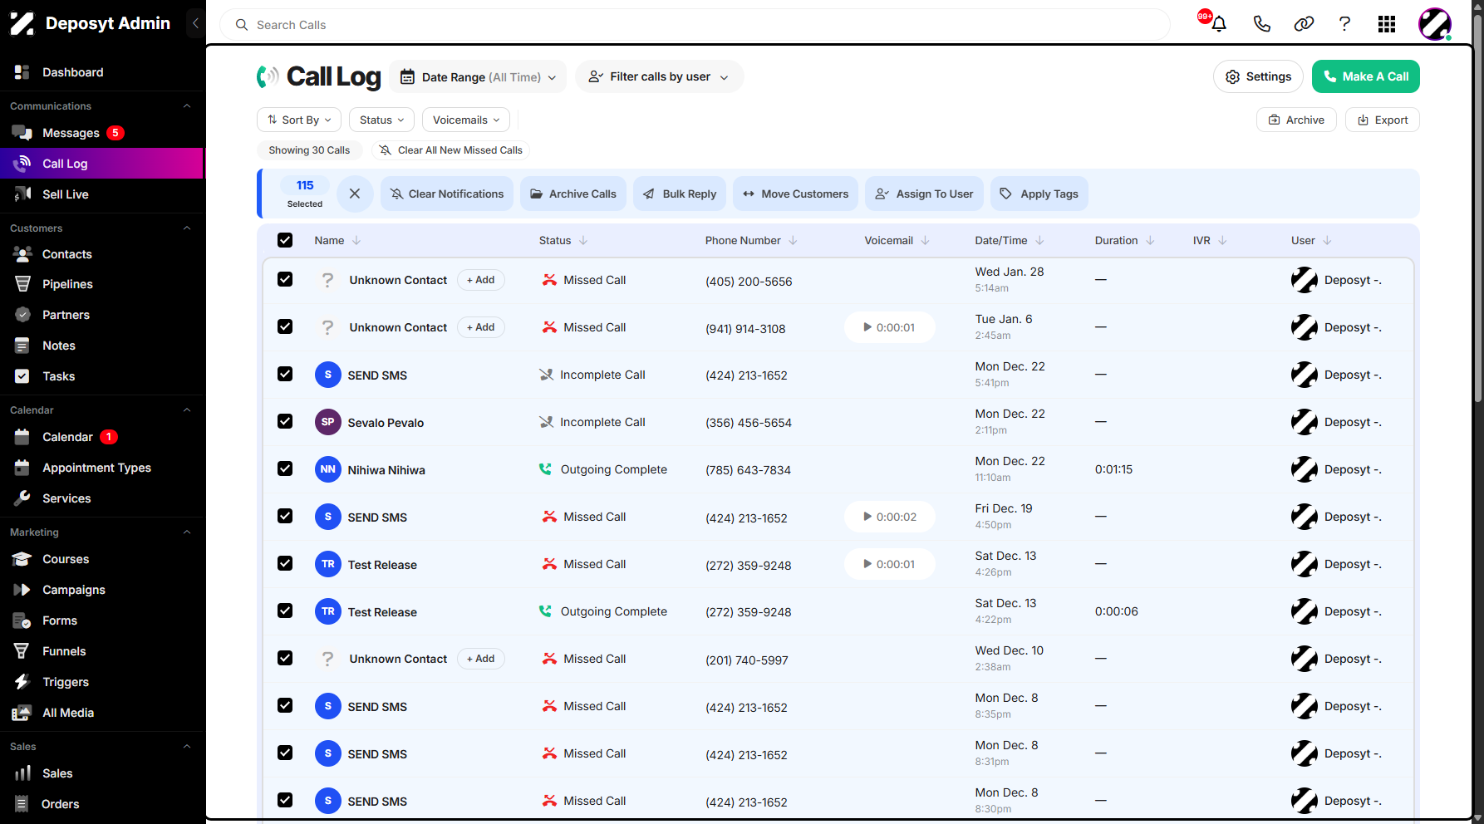Image resolution: width=1484 pixels, height=824 pixels.
Task: Click the NN avatar for Nihiwa Nihiwa
Action: [x=328, y=469]
